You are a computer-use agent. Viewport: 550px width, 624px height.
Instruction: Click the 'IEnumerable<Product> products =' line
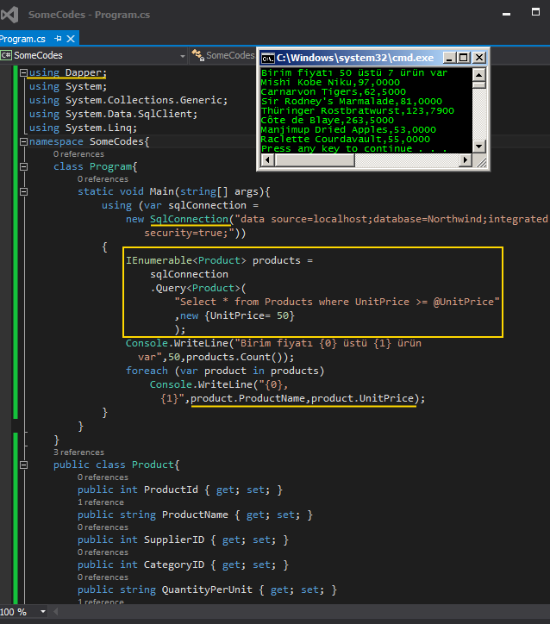point(219,260)
